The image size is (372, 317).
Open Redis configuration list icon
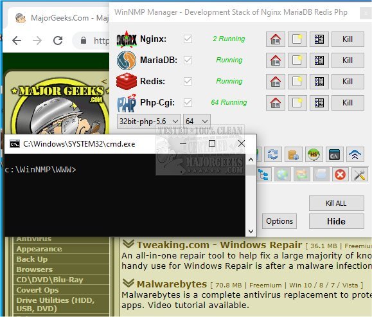319,82
